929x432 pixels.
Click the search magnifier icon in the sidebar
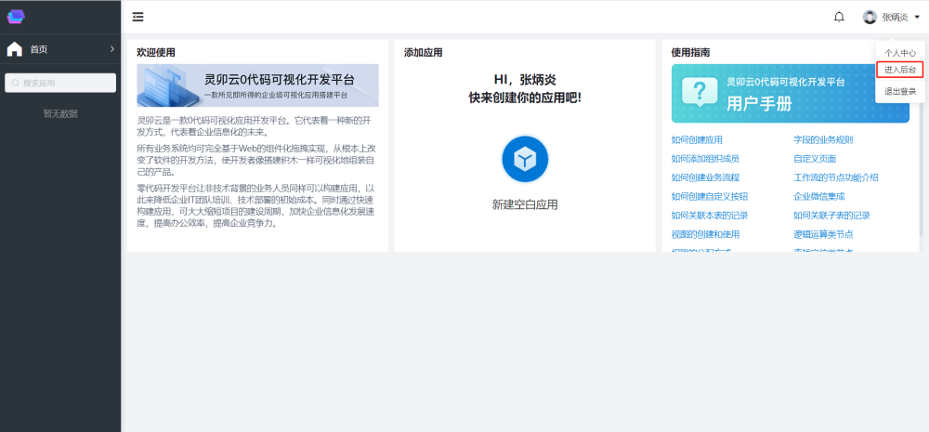coord(16,83)
